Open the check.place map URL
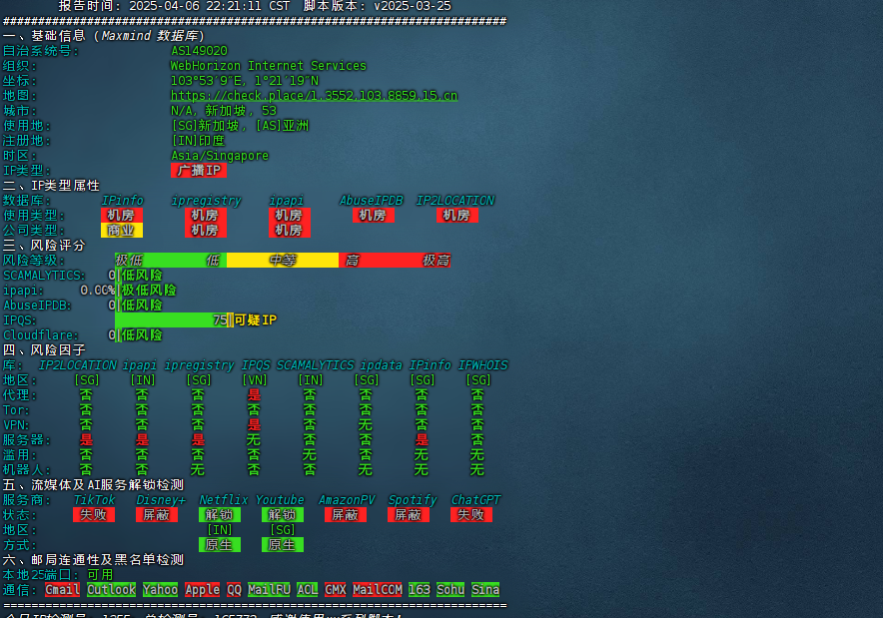The height and width of the screenshot is (618, 883). tap(314, 96)
